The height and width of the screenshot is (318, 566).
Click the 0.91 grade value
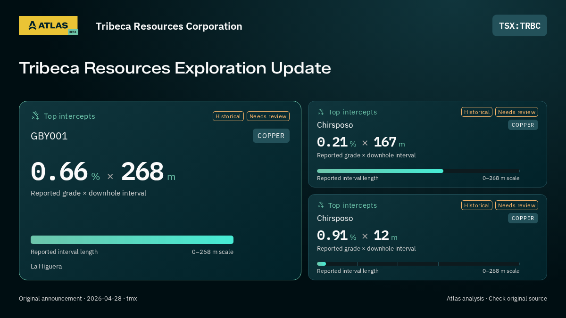point(332,235)
